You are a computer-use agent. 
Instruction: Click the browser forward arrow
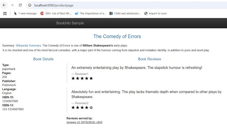(12, 5)
